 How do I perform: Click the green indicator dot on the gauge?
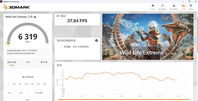(x=8, y=43)
